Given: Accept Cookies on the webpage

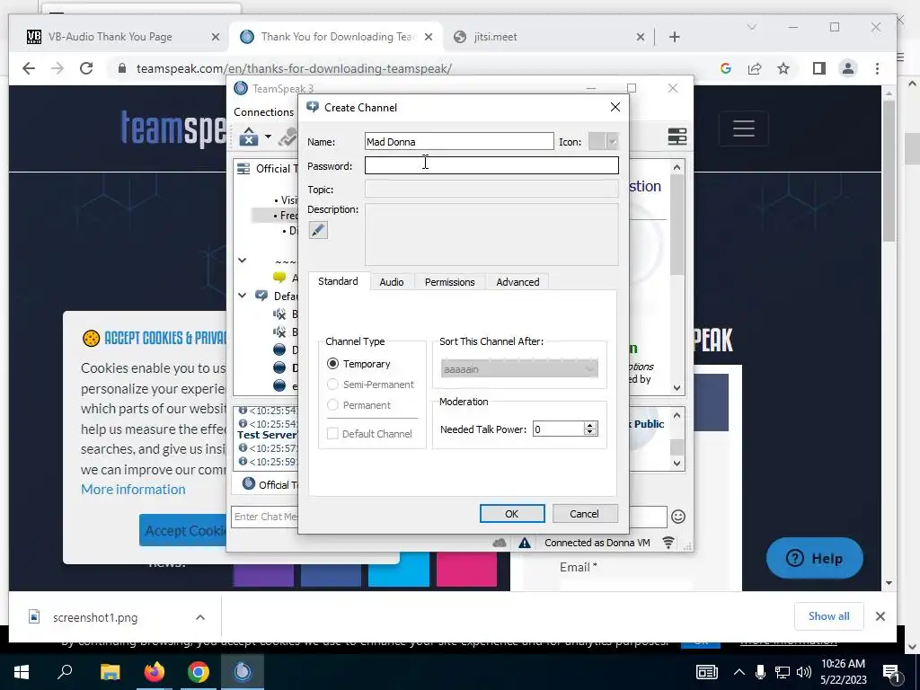Looking at the screenshot, I should click(182, 530).
